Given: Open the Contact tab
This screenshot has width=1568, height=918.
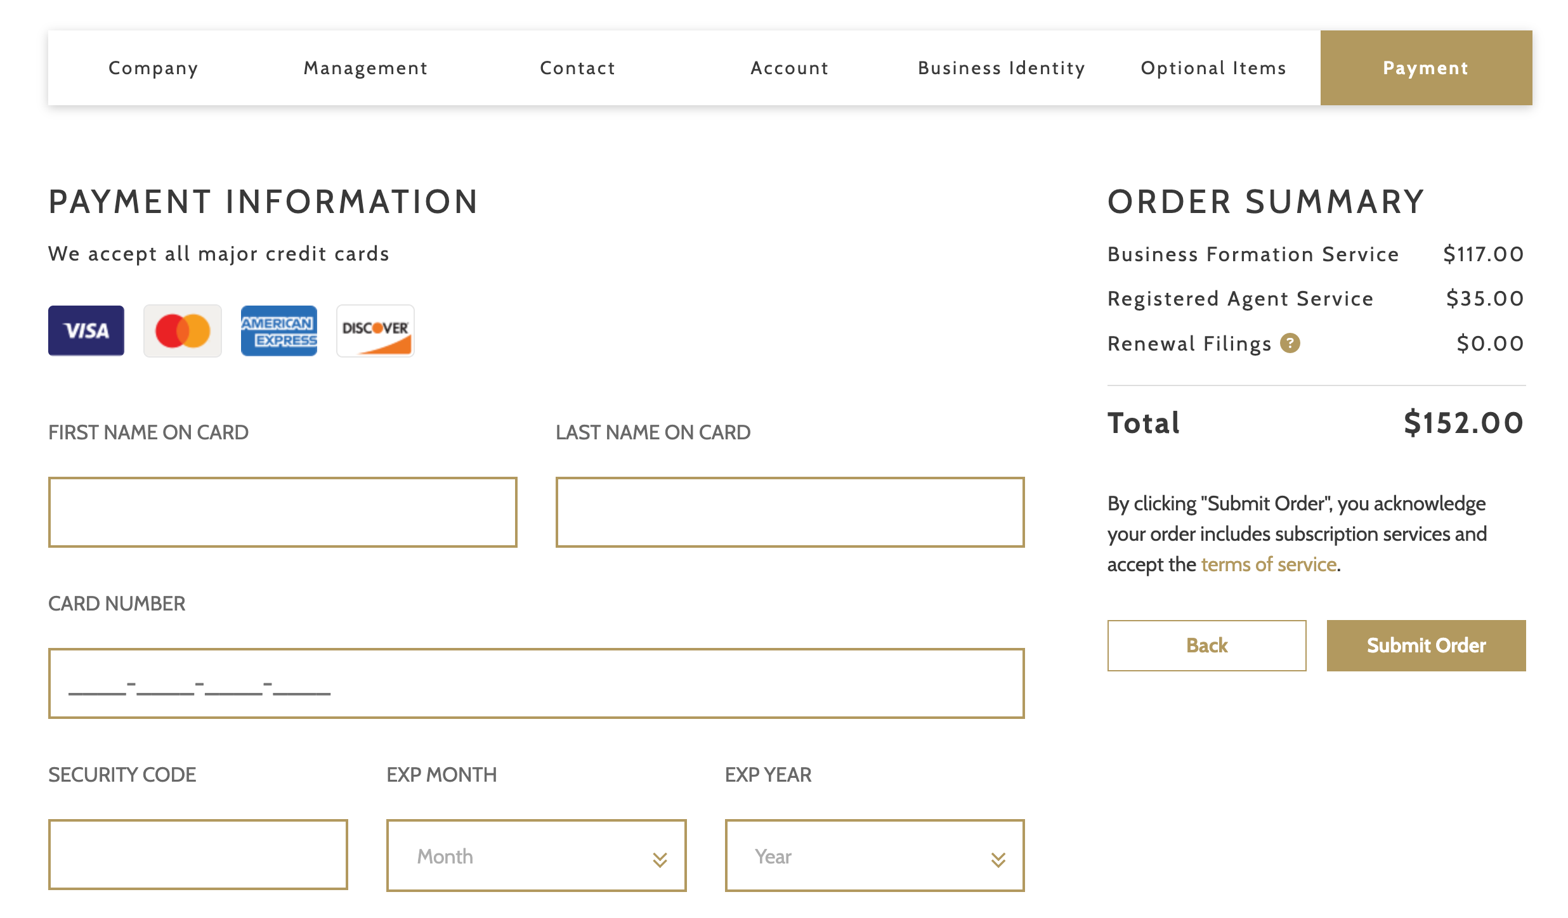Looking at the screenshot, I should pos(578,68).
